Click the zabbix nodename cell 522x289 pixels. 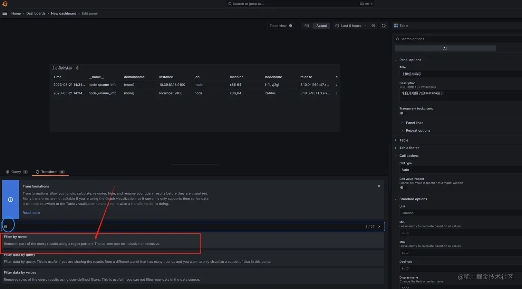pos(270,93)
